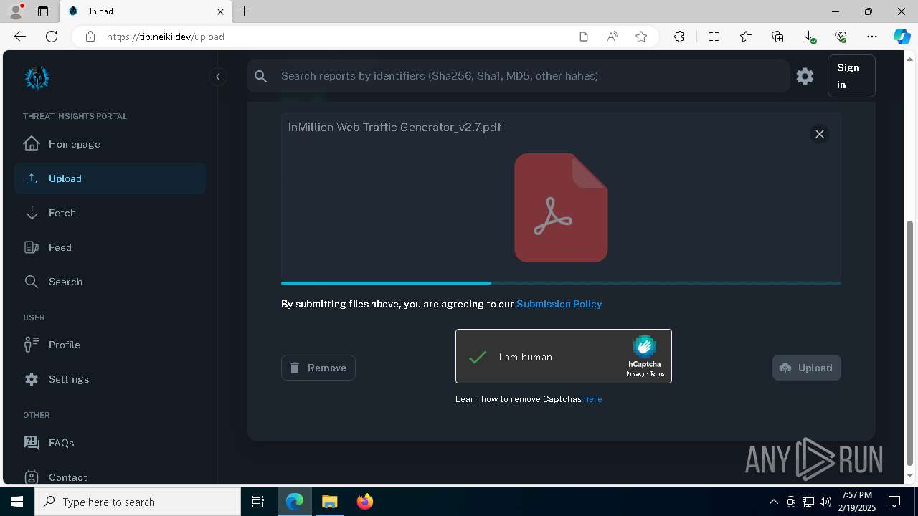Open the notification center
The width and height of the screenshot is (918, 516).
894,502
